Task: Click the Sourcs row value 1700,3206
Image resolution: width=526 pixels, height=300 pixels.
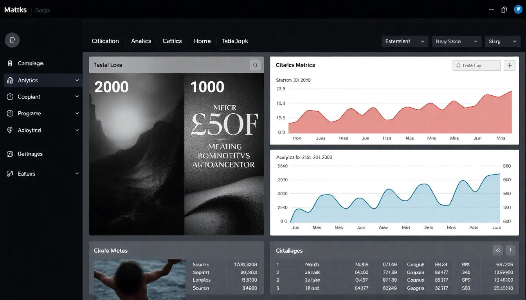Action: pos(245,264)
